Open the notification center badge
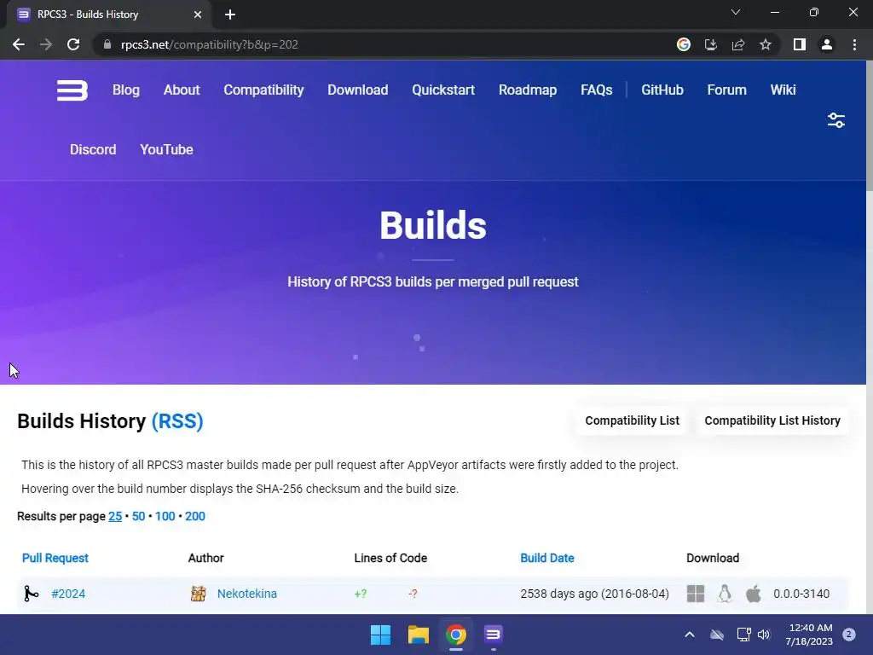 coord(849,635)
